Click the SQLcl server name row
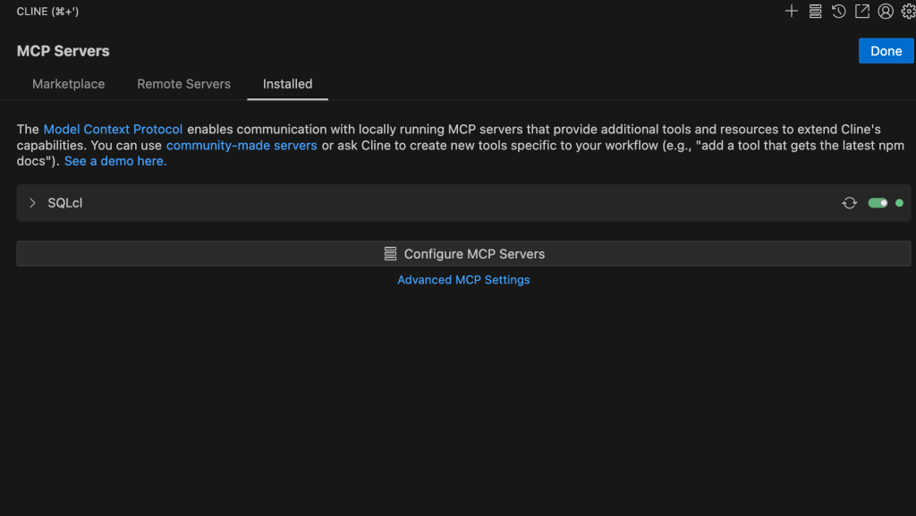The image size is (916, 516). point(65,203)
